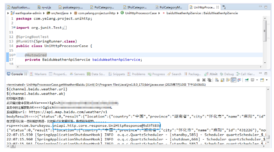Remove the launch from the console
The image size is (274, 152).
[x=204, y=80]
